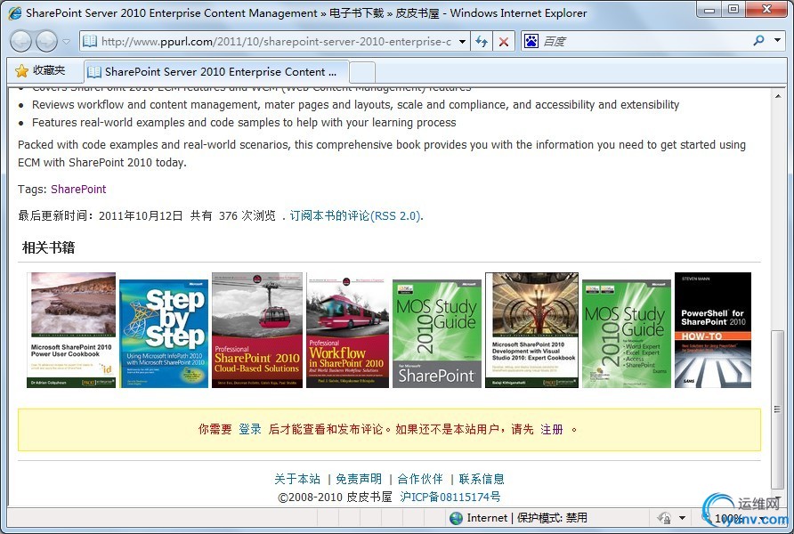The width and height of the screenshot is (794, 534).
Task: Select the SharePoint Server 2010 Enterprise Content tab
Action: point(216,72)
